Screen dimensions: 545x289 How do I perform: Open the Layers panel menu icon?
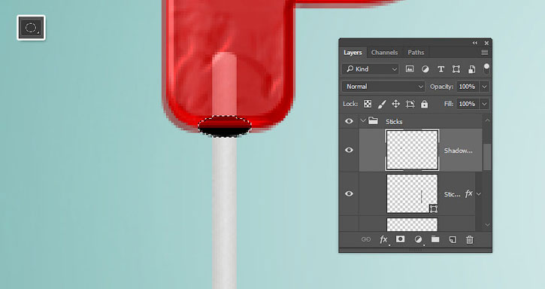(x=485, y=52)
